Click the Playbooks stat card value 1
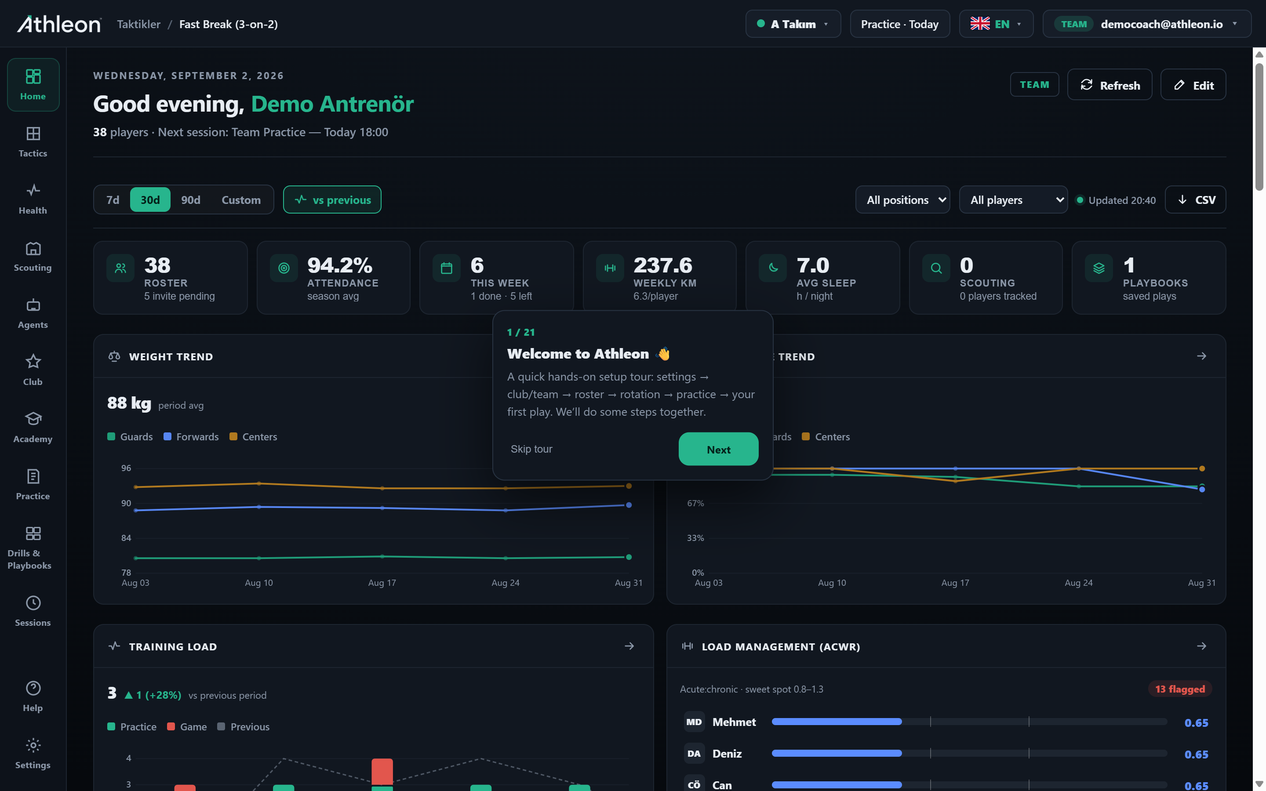The image size is (1266, 791). click(1128, 265)
